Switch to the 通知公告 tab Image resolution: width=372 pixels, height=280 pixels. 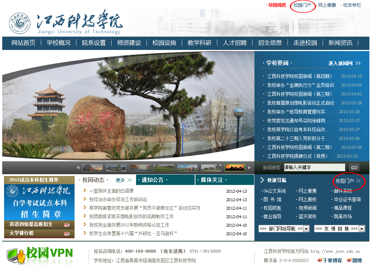point(152,180)
